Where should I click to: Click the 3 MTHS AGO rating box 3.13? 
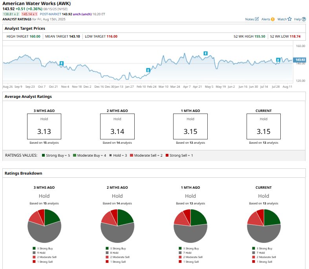(44, 126)
